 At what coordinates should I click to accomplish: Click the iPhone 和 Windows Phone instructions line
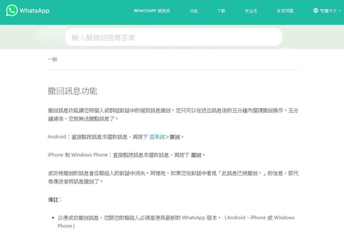[x=126, y=155]
